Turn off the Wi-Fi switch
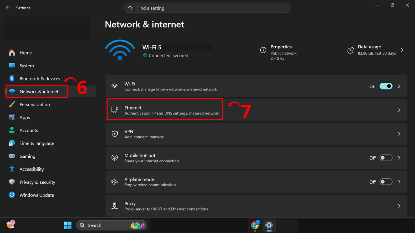Viewport: 415px width, 233px height. (386, 86)
